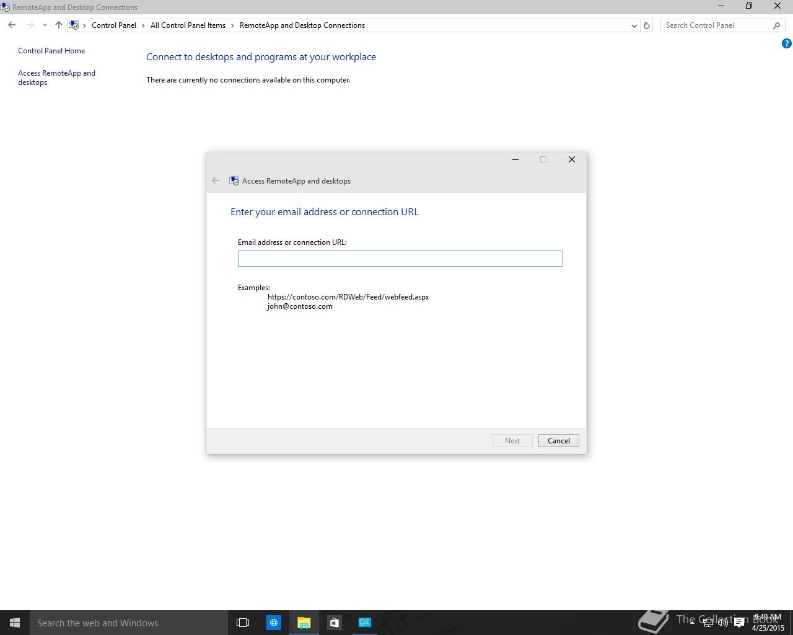
Task: Open the Windows Start menu
Action: pyautogui.click(x=15, y=623)
